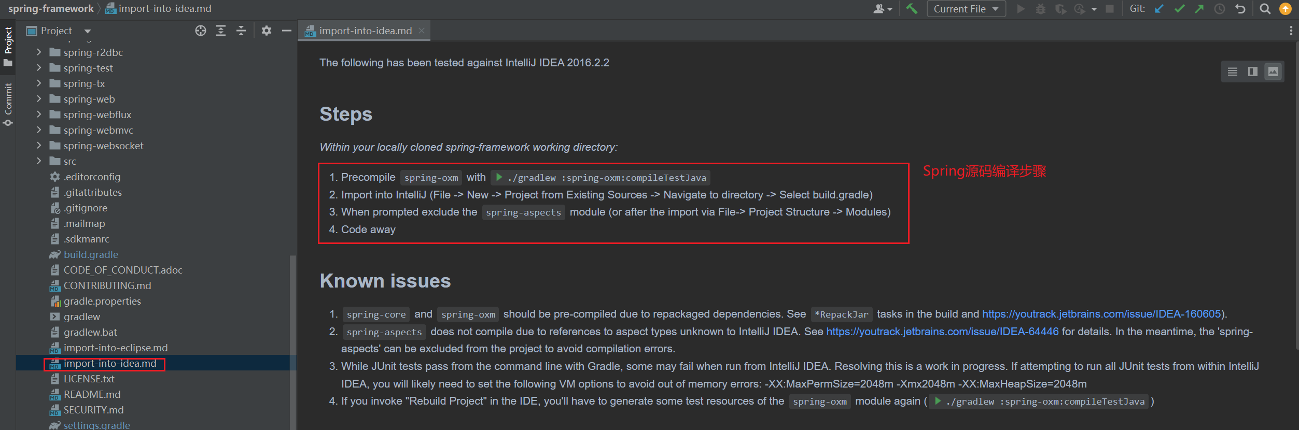This screenshot has width=1299, height=430.
Task: Open editor tab options kebab menu
Action: tap(1291, 31)
